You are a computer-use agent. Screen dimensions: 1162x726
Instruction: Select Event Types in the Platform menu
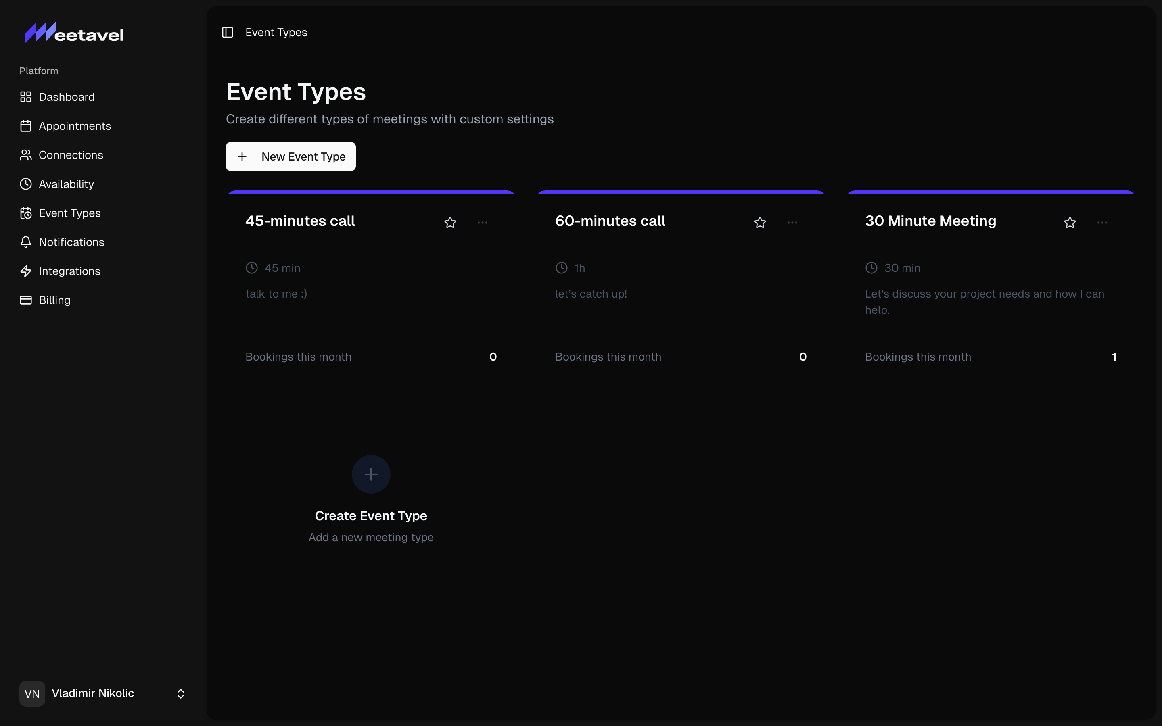pyautogui.click(x=70, y=213)
